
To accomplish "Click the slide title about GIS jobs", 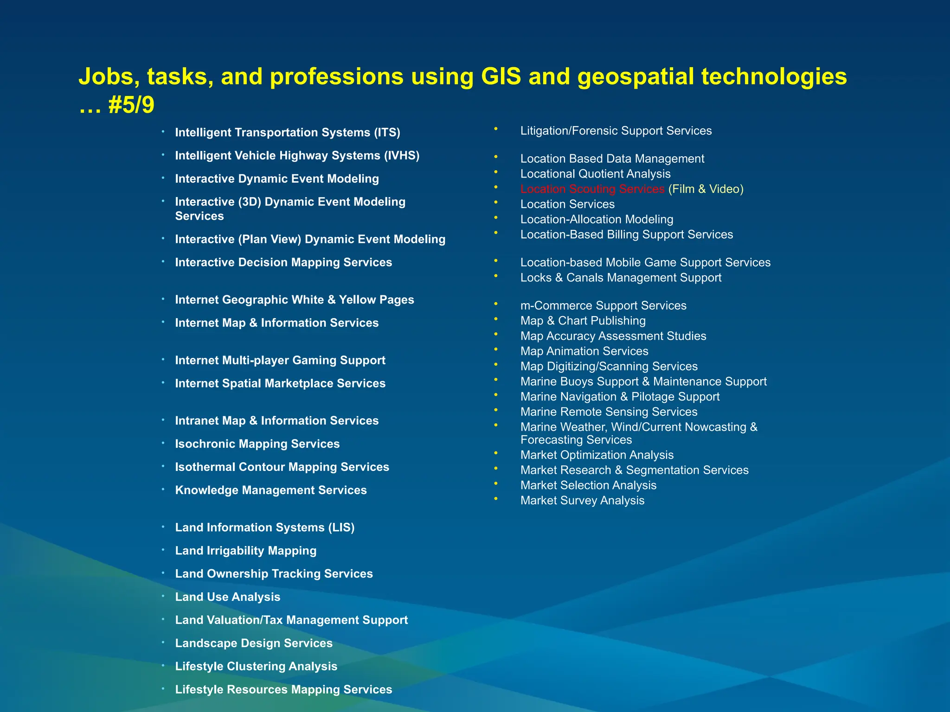I will point(462,90).
